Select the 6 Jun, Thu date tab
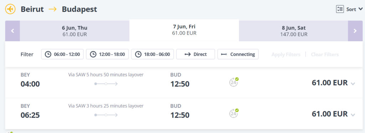 [x=74, y=31]
